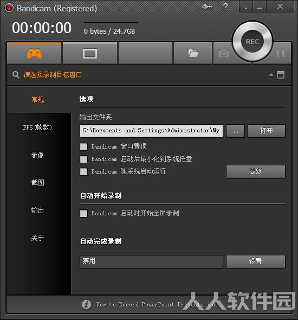Click the 禁用 auto-complete status field
Viewport: 298px width, 320px height.
coord(151,261)
